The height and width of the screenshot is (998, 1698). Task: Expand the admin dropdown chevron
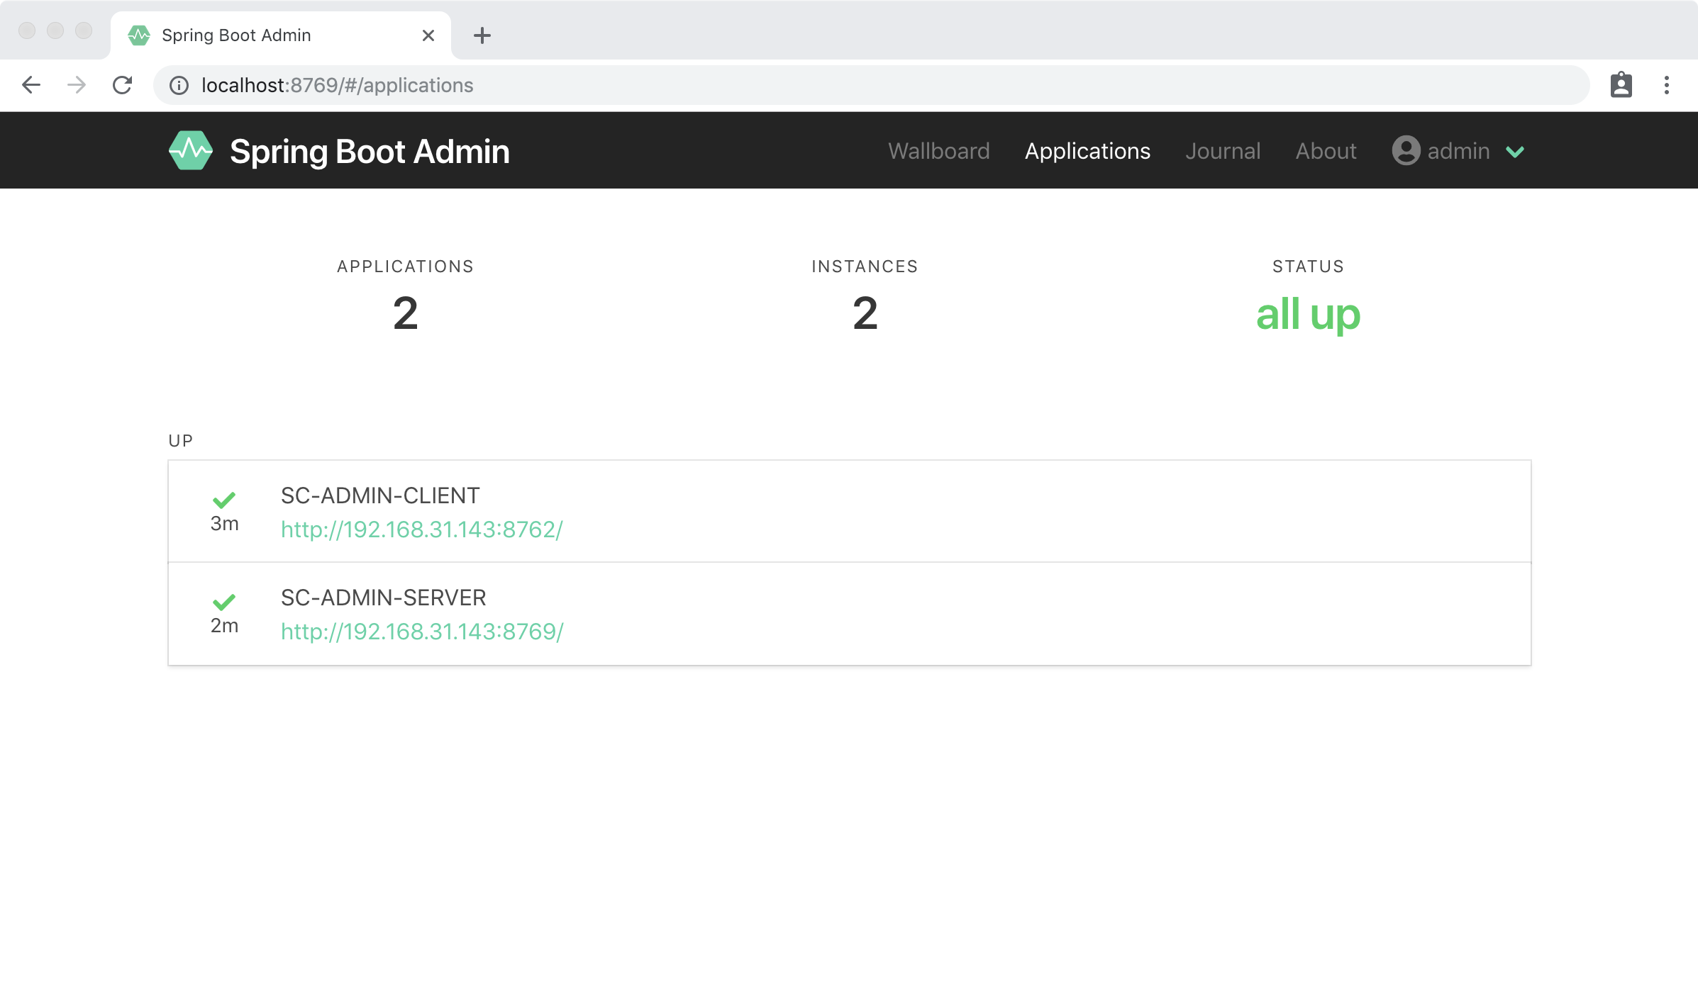click(1515, 152)
